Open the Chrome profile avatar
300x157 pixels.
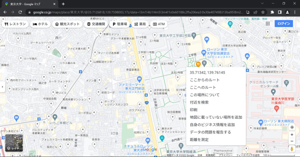(x=287, y=12)
